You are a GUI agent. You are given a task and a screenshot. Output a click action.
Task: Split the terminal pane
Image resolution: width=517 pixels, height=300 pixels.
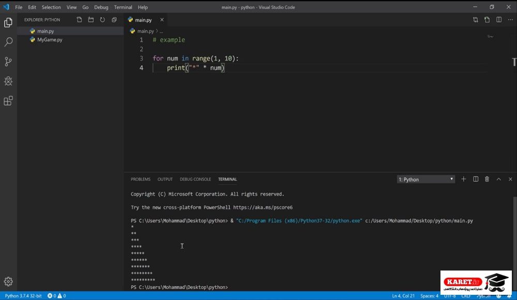(x=476, y=179)
